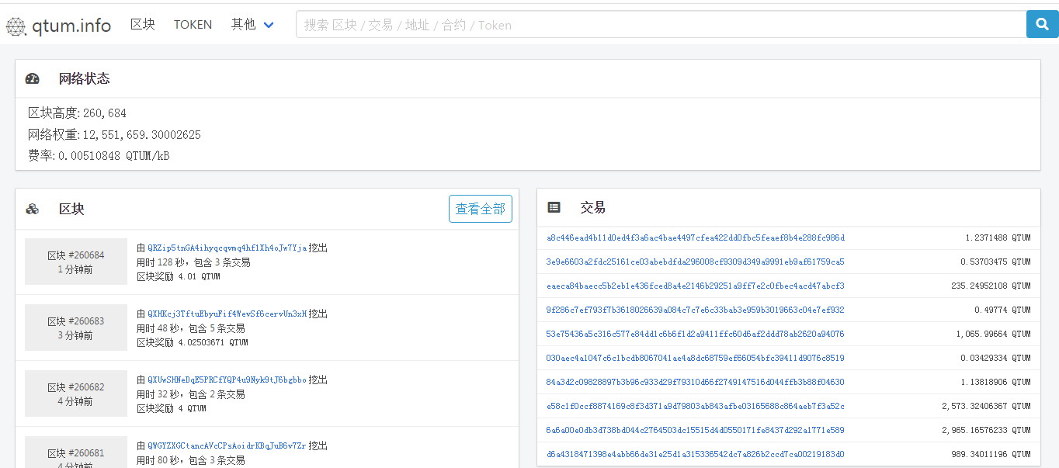The height and width of the screenshot is (468, 1059).
Task: Click the qtum.info logo icon
Action: [16, 26]
